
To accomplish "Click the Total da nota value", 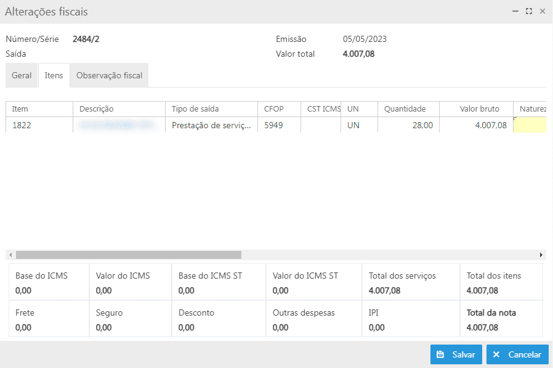I will coord(482,327).
